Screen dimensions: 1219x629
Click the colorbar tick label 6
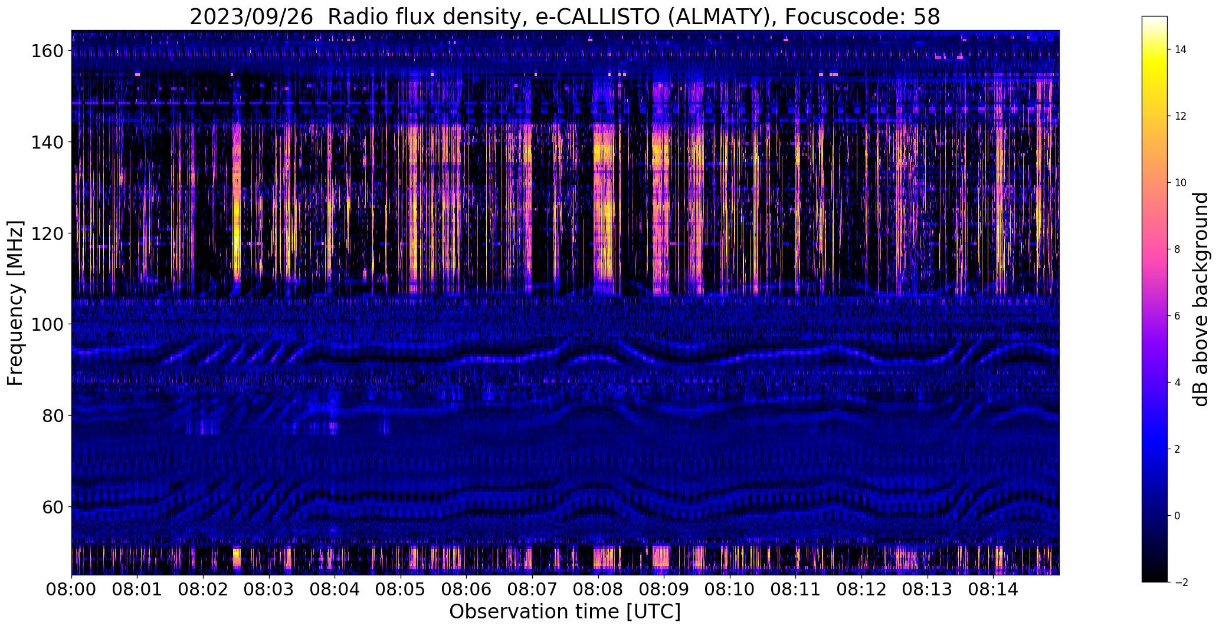[1178, 316]
